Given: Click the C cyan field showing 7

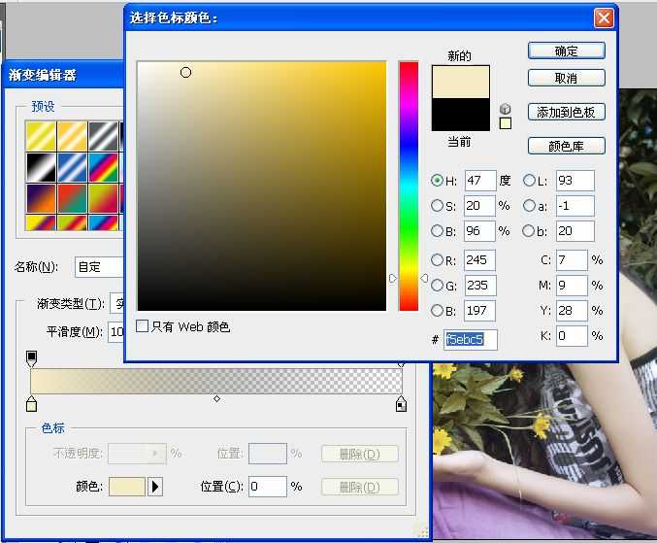Looking at the screenshot, I should [572, 260].
